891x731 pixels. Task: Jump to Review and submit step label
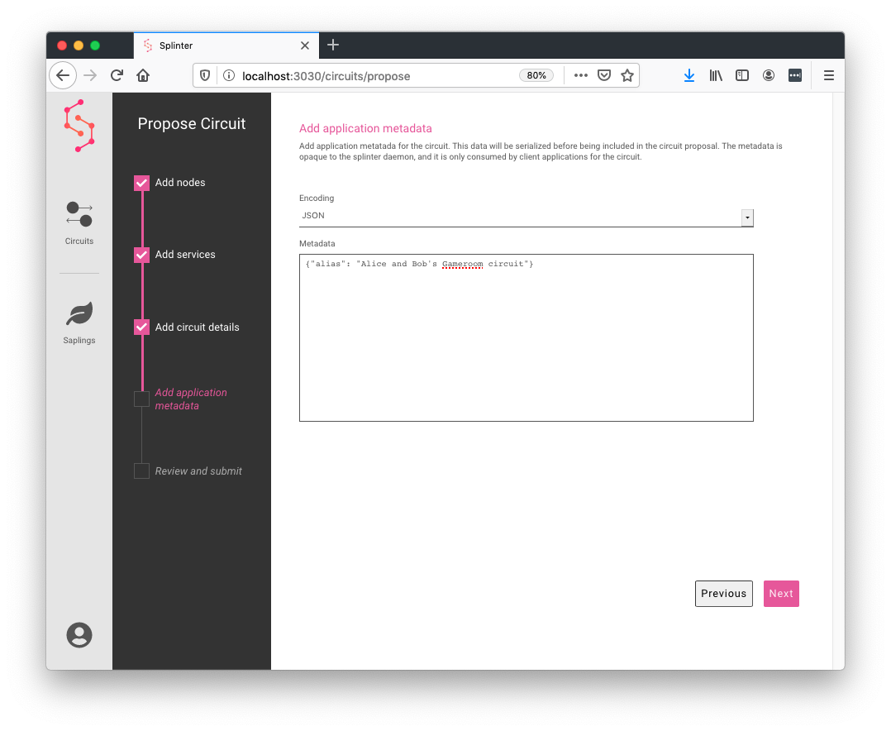(x=198, y=471)
